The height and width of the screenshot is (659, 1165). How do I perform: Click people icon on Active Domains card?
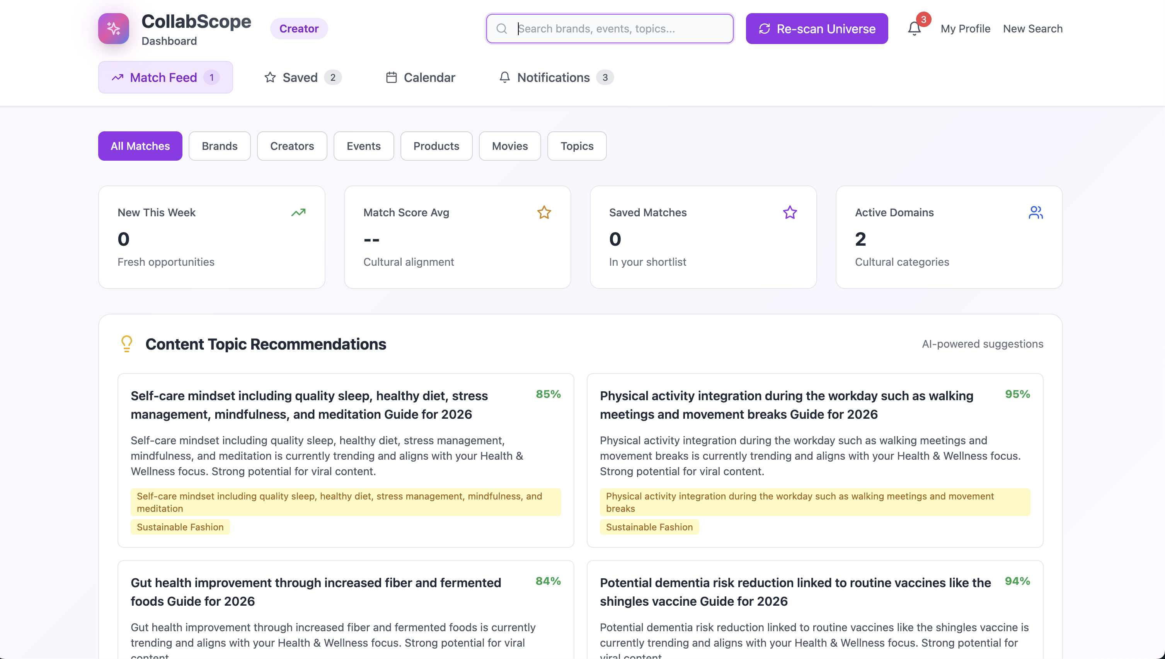point(1035,212)
